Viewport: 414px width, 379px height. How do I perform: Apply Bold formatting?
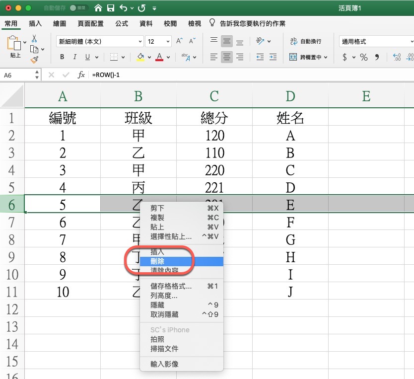[x=62, y=57]
